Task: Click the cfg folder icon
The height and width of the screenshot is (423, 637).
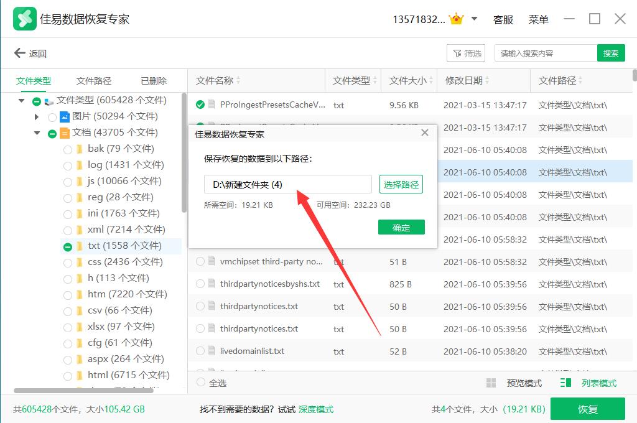Action: (80, 343)
